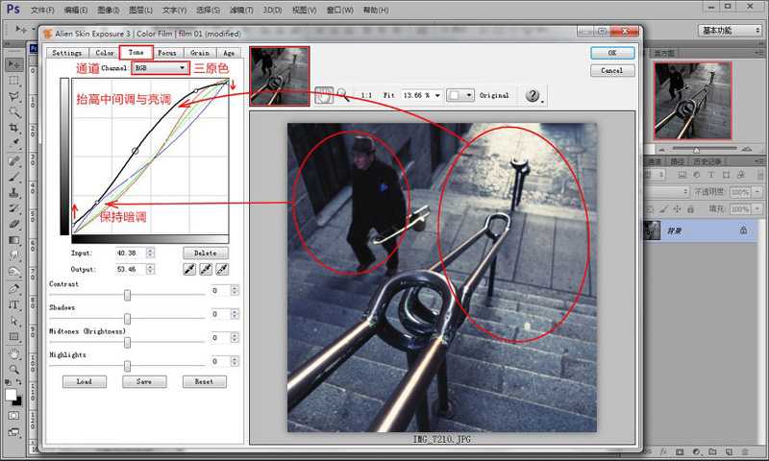Click the Highlights slider handle

pos(128,367)
